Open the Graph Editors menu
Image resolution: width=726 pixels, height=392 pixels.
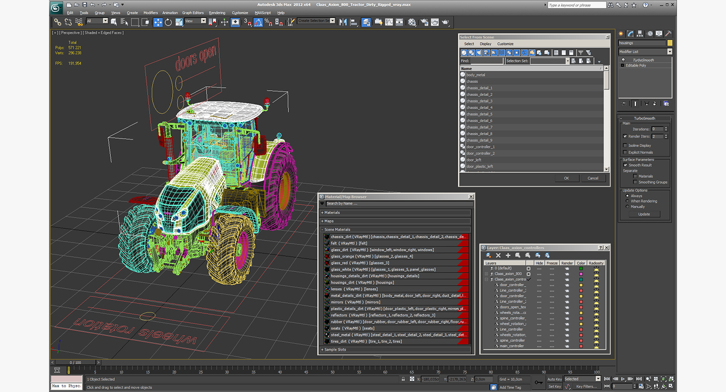193,13
